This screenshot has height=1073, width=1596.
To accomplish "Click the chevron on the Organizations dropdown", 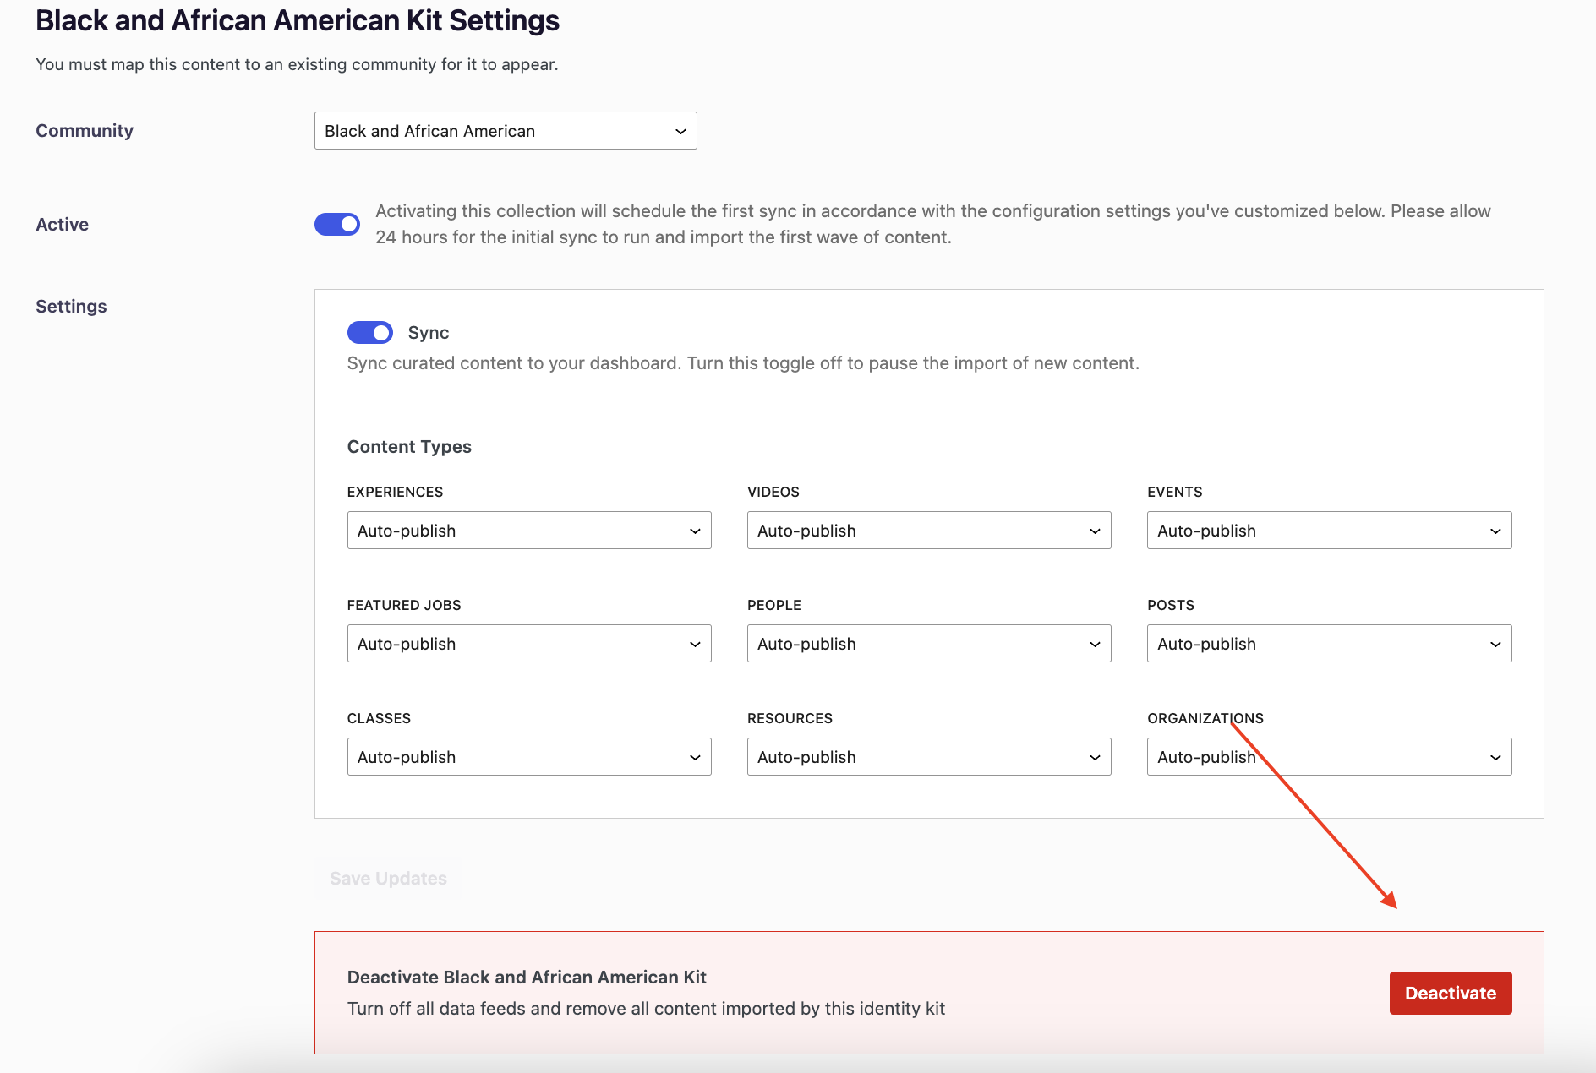I will 1497,756.
